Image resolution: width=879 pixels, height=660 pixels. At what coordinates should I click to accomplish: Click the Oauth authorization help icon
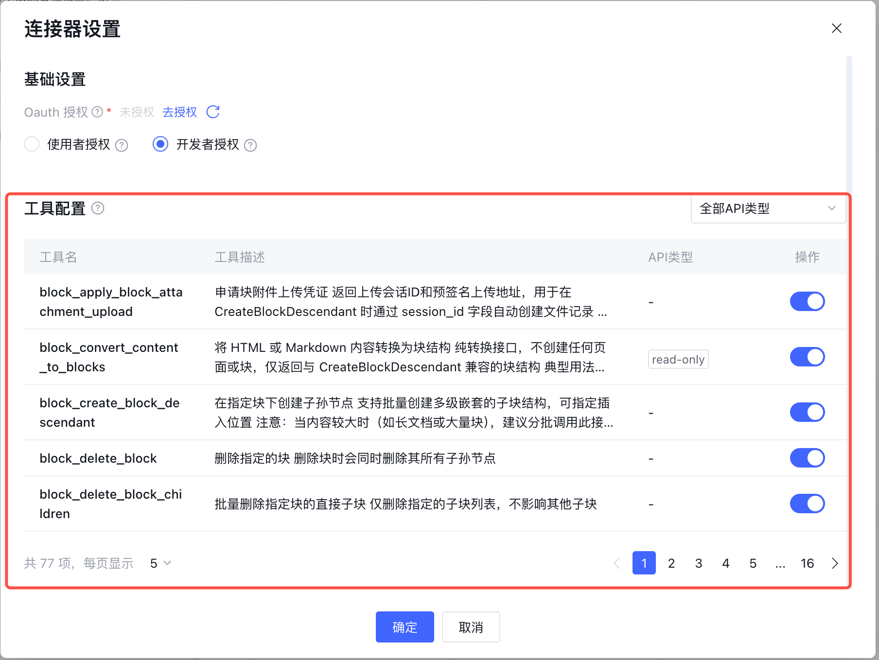tap(97, 112)
